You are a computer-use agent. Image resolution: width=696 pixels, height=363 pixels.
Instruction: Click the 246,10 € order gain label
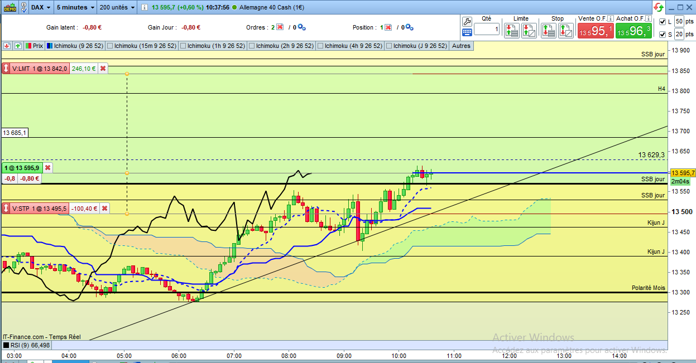(x=84, y=69)
